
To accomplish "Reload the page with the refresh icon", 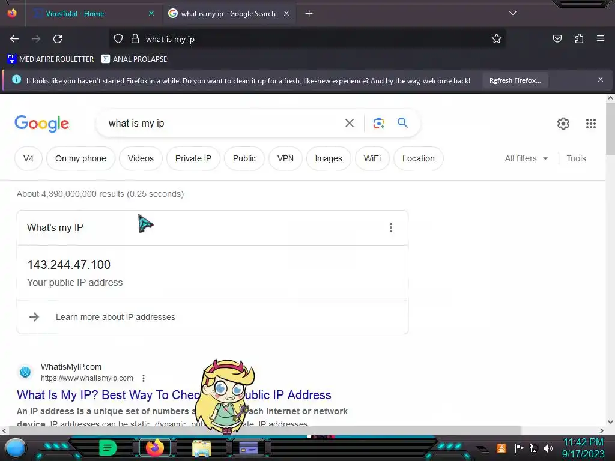I will click(x=58, y=39).
